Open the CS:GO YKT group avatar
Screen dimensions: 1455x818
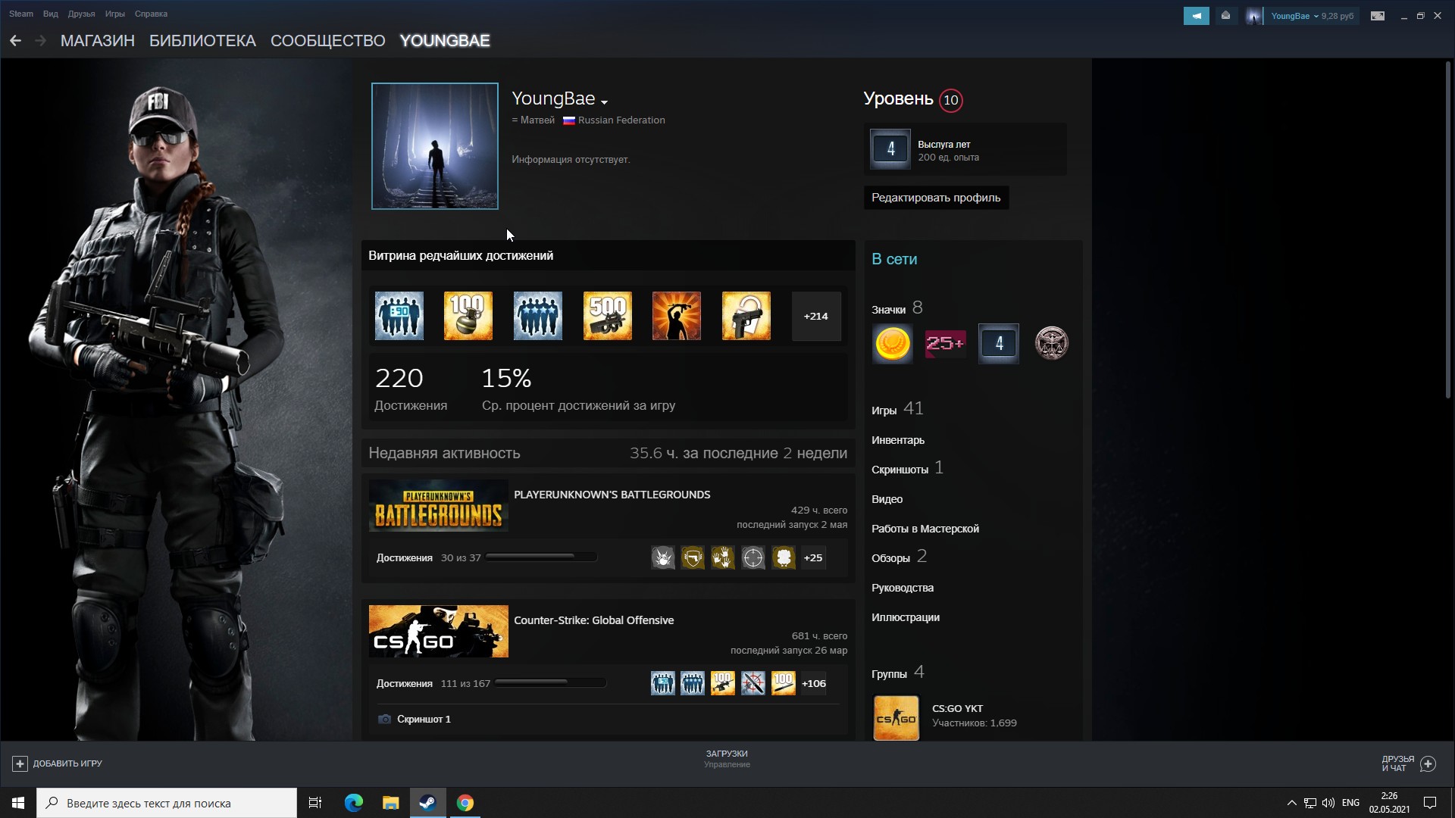896,718
